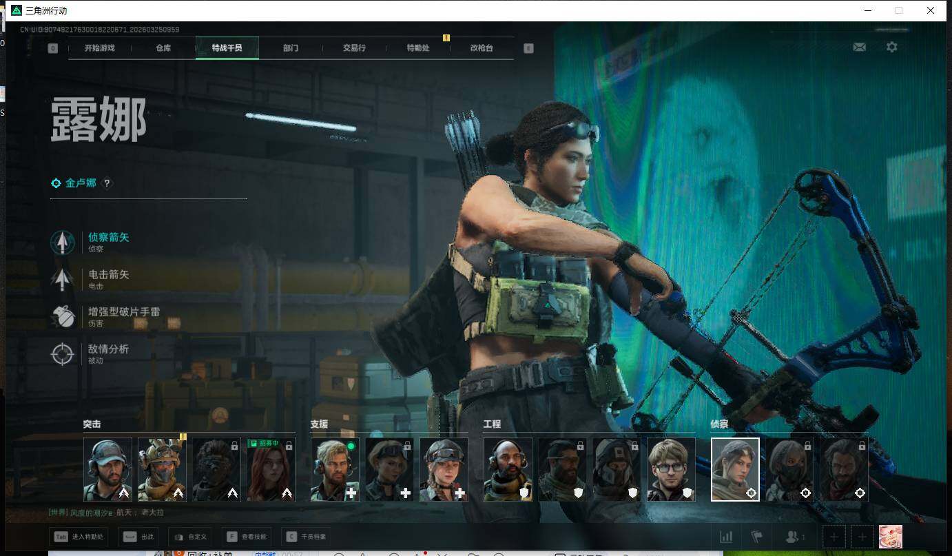Click the CN UID text at top
The image size is (952, 556).
100,30
